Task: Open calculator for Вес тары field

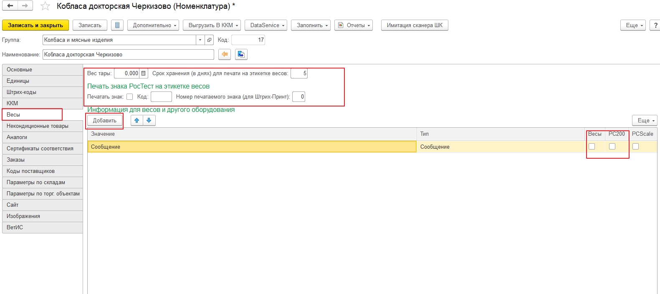Action: (144, 73)
